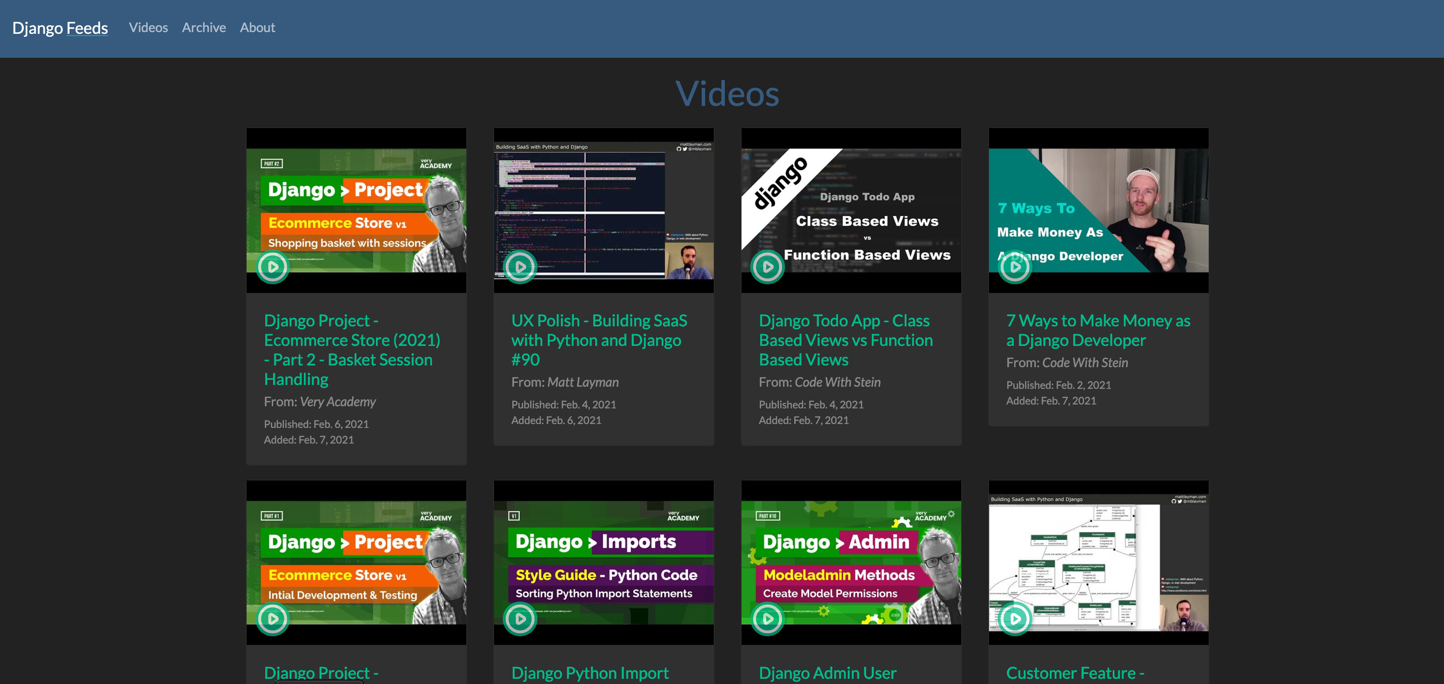This screenshot has height=684, width=1444.
Task: Open 7 Ways to Make Money title link
Action: coord(1098,330)
